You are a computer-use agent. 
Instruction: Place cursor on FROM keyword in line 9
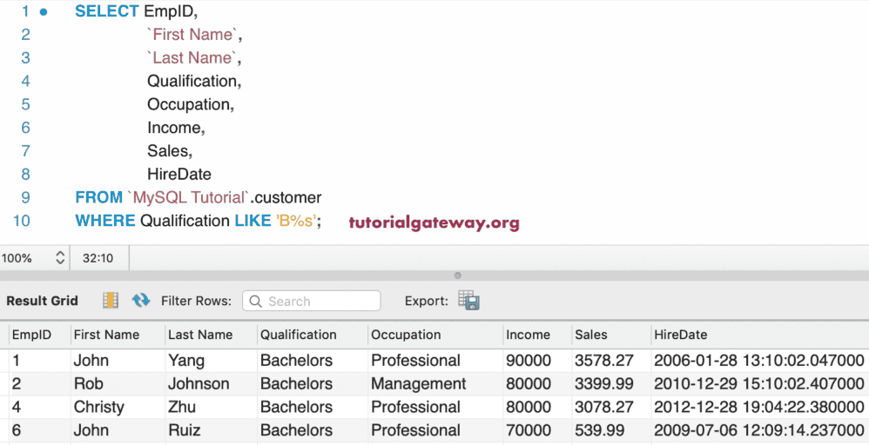[98, 197]
